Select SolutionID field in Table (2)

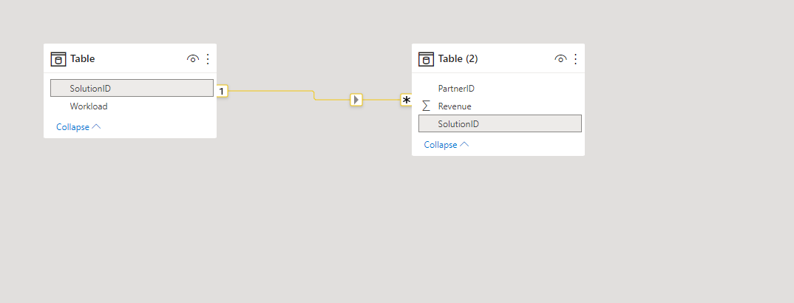[x=500, y=123]
